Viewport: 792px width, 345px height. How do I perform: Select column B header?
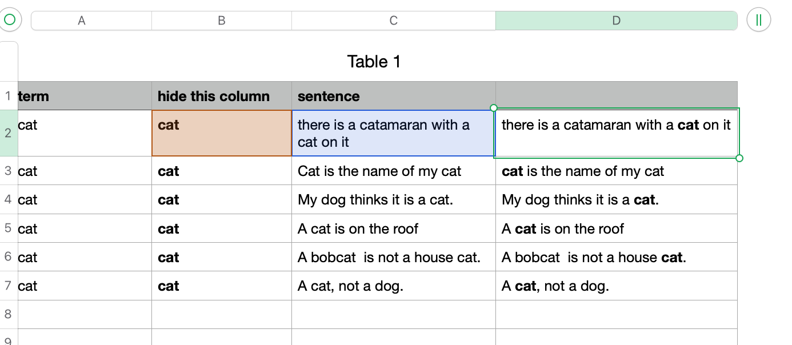pyautogui.click(x=222, y=21)
